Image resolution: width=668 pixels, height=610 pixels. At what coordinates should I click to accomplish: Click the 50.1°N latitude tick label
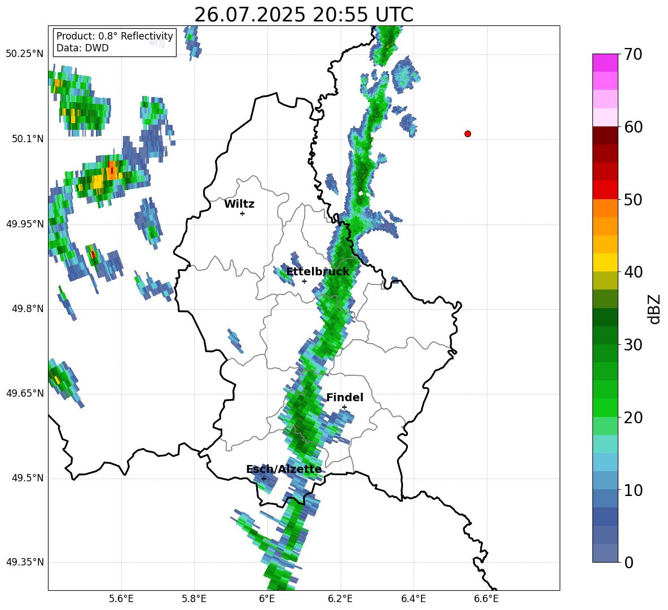tap(28, 139)
